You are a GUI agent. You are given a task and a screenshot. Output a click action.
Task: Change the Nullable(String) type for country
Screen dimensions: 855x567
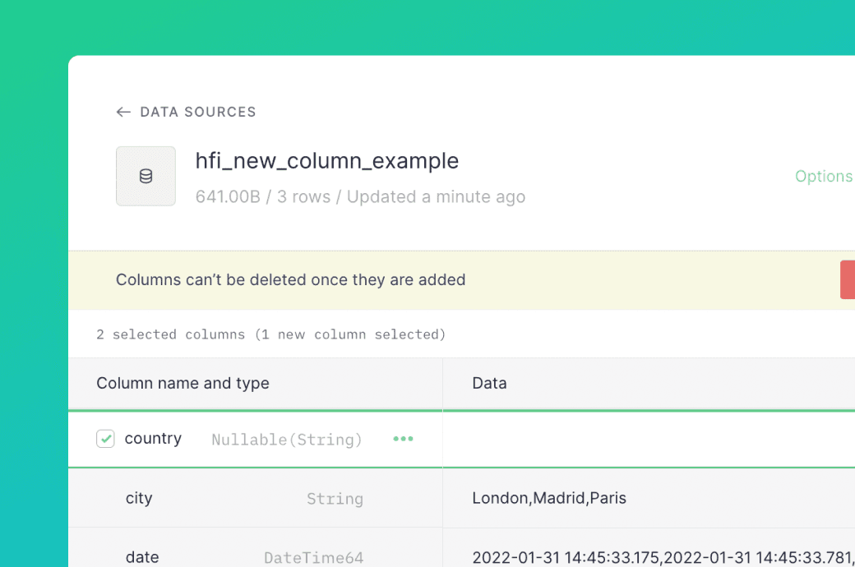click(x=287, y=440)
